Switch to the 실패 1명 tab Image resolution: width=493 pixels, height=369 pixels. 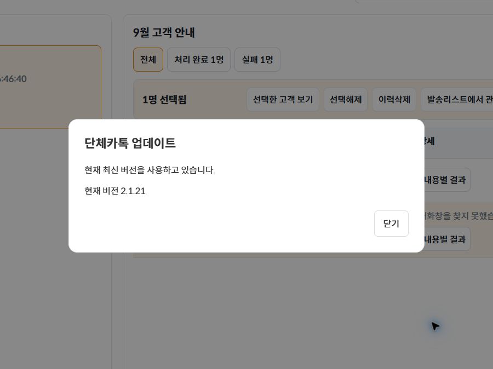pos(257,60)
